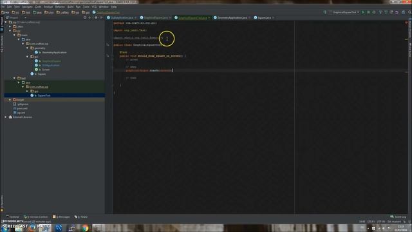Switch to the GeometryApplication.java editor tab
Viewport: 412px width, 232px height.
pyautogui.click(x=232, y=17)
